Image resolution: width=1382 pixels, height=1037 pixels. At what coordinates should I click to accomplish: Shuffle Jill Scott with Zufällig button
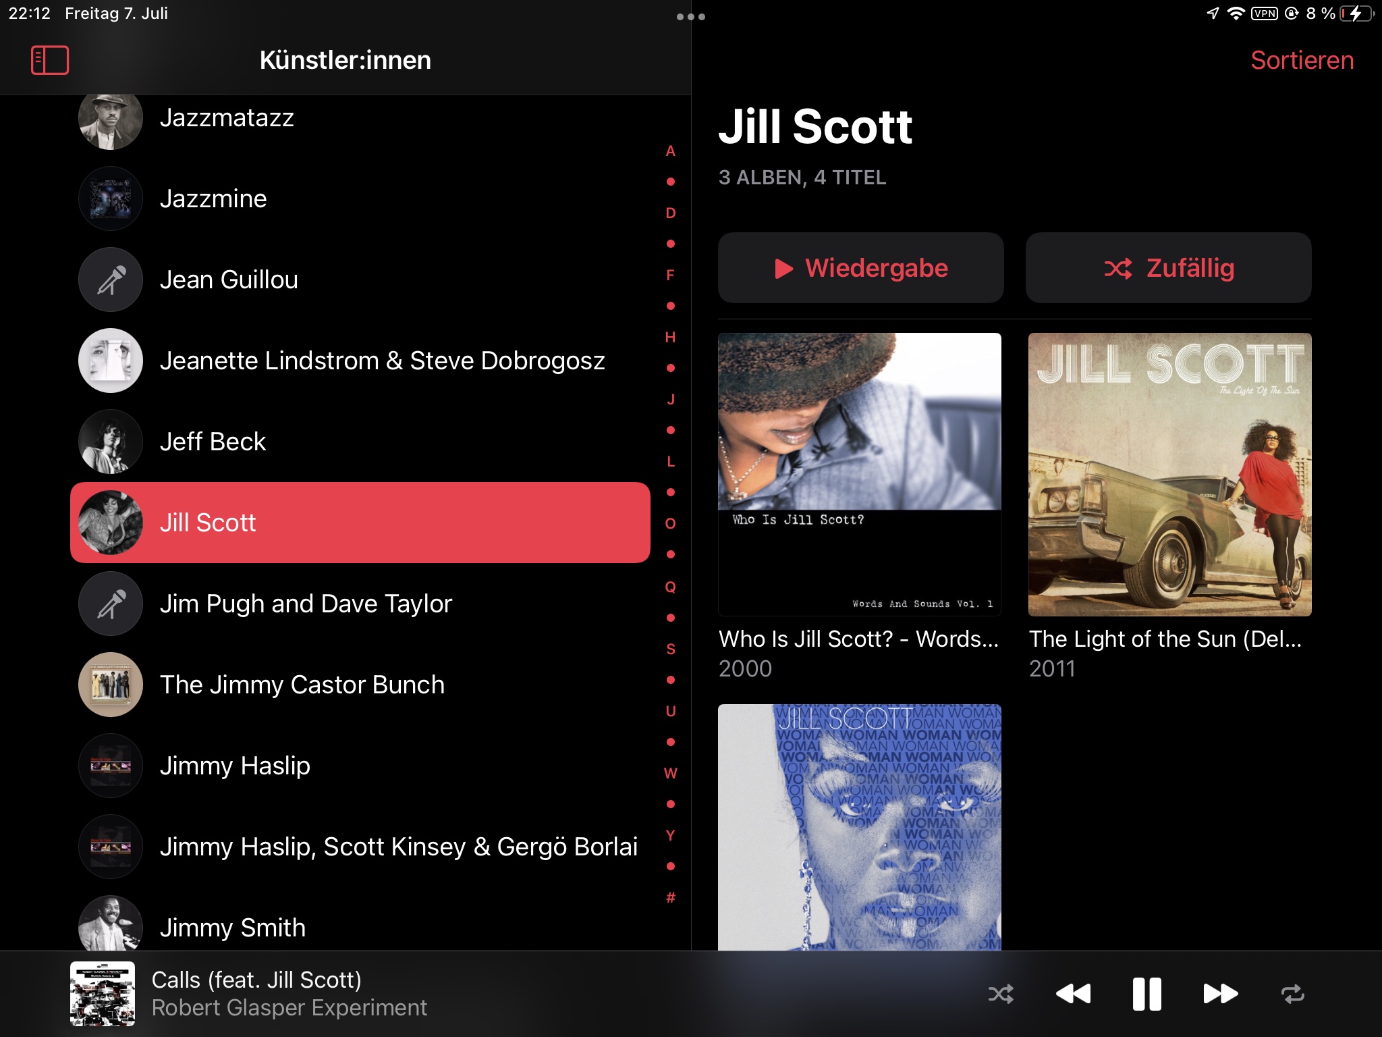click(x=1168, y=268)
